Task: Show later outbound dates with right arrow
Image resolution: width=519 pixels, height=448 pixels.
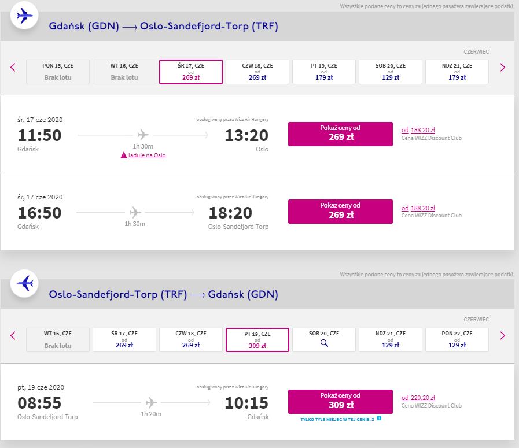Action: pos(502,68)
